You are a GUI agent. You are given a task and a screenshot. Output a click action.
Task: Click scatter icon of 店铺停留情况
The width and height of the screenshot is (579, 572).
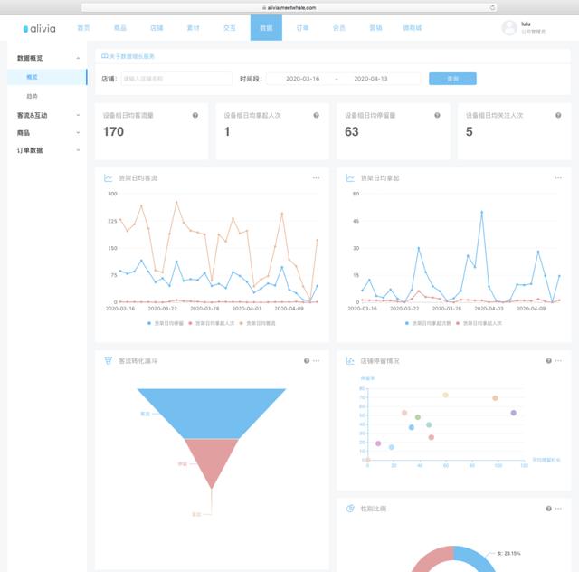[350, 360]
